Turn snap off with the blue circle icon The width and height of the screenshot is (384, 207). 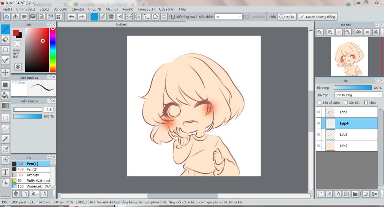94,16
